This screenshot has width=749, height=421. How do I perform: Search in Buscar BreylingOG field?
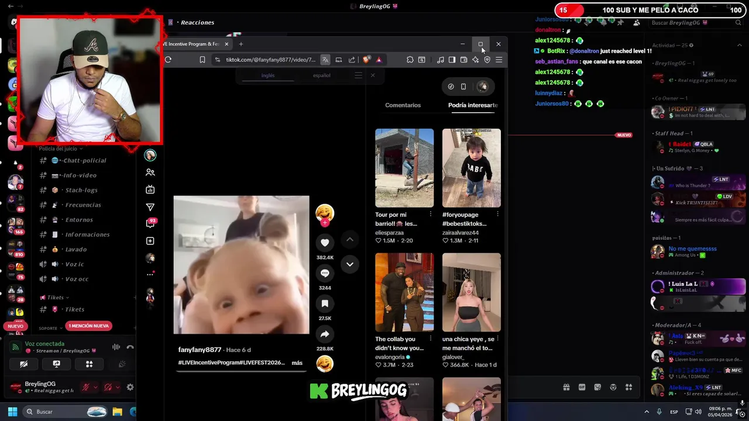pos(696,23)
